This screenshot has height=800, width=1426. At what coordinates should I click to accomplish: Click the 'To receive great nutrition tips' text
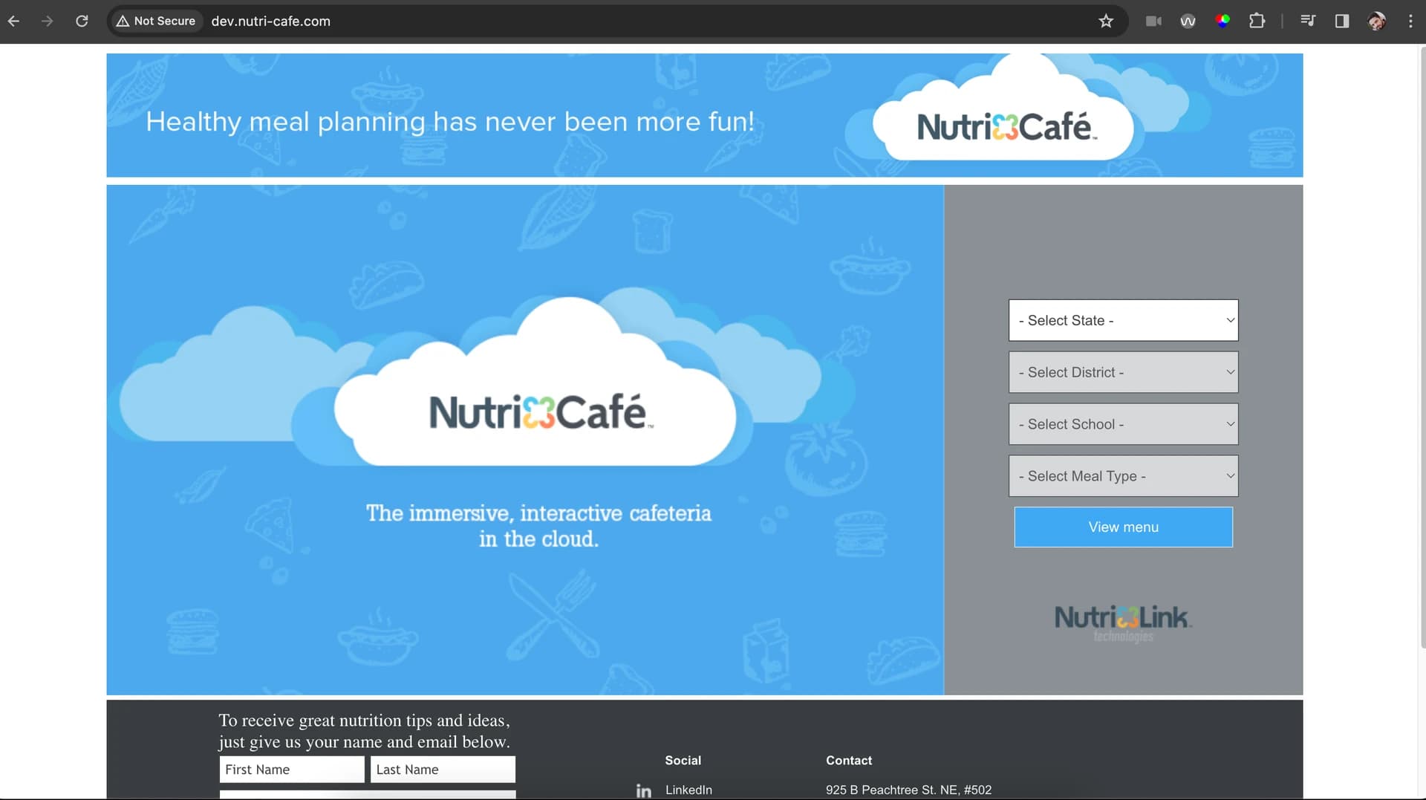coord(364,731)
